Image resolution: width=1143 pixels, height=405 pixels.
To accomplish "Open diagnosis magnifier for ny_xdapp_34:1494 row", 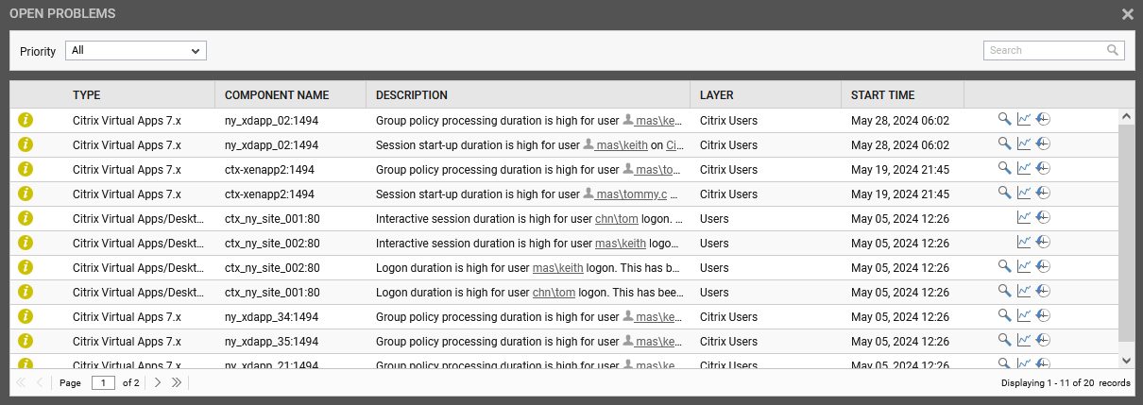I will (x=1004, y=315).
